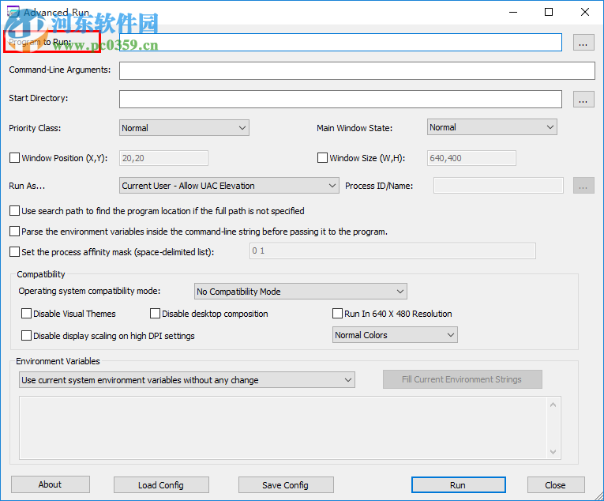Click the Process ID/Name field
Image resolution: width=604 pixels, height=501 pixels.
click(498, 186)
